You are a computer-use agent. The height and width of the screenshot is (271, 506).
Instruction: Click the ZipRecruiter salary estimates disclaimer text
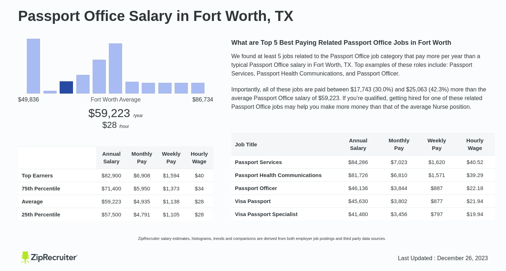[x=262, y=238]
